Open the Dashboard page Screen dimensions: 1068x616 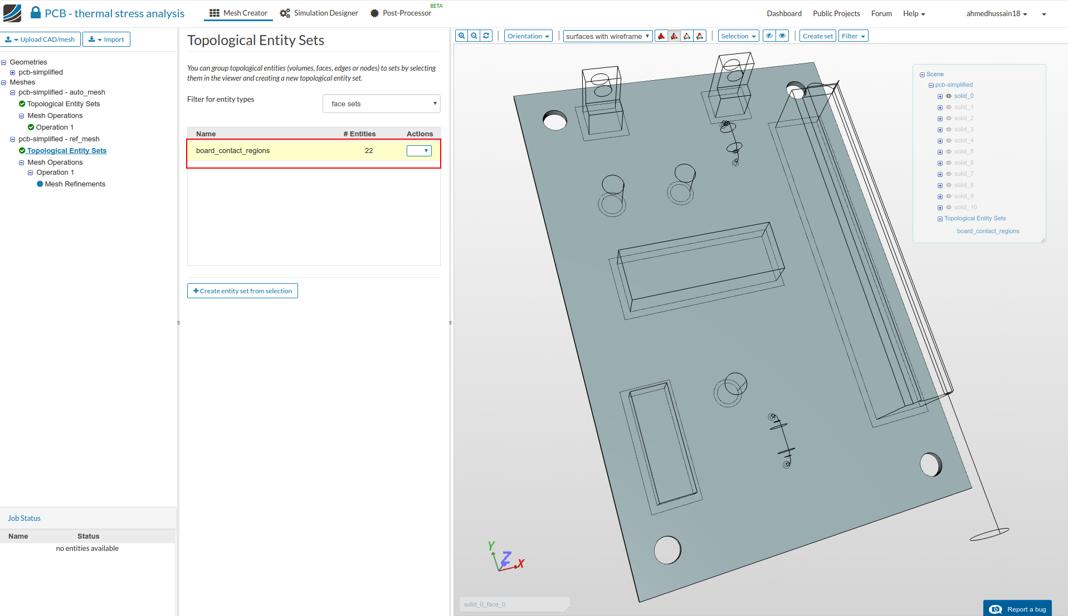pos(784,13)
